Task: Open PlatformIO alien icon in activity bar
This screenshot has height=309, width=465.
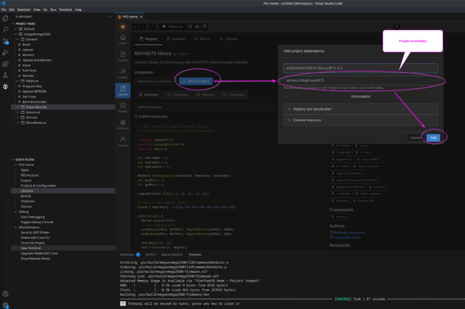Action: point(5,86)
